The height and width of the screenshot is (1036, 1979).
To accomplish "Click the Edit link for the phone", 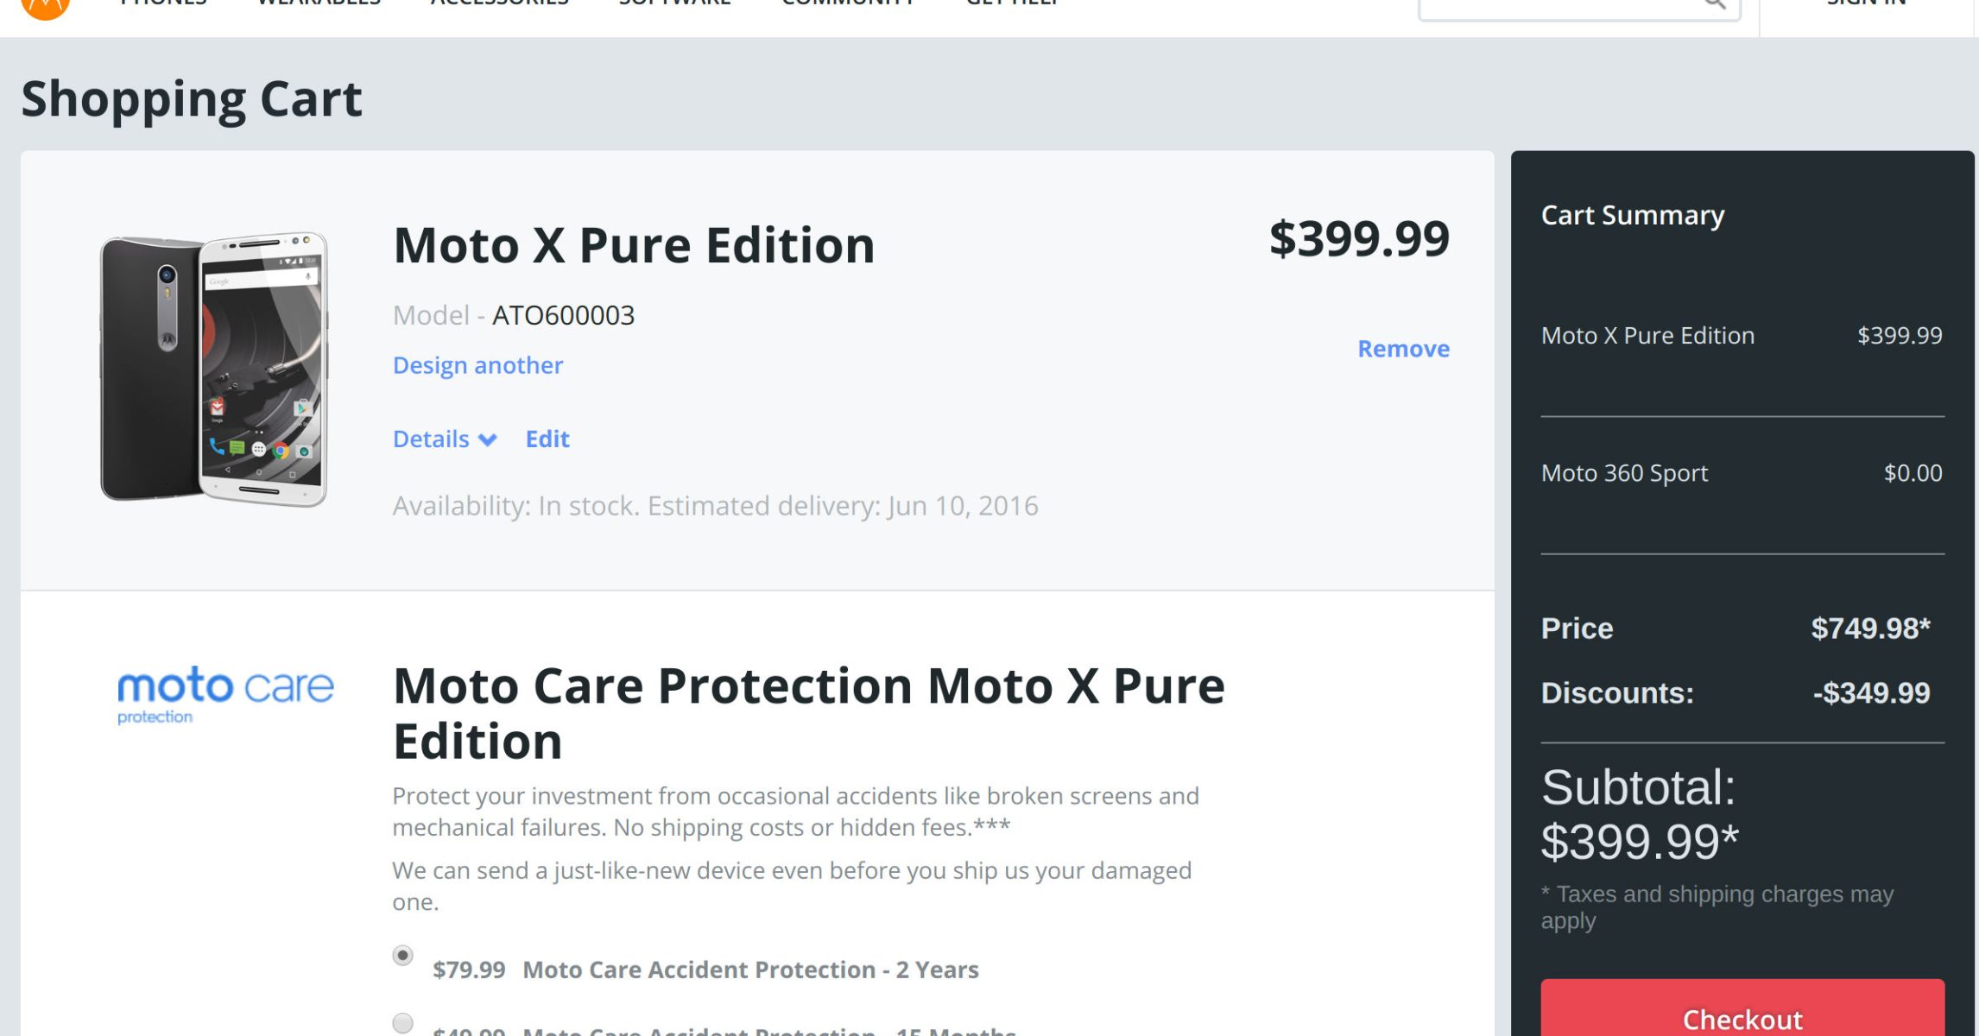I will [547, 439].
